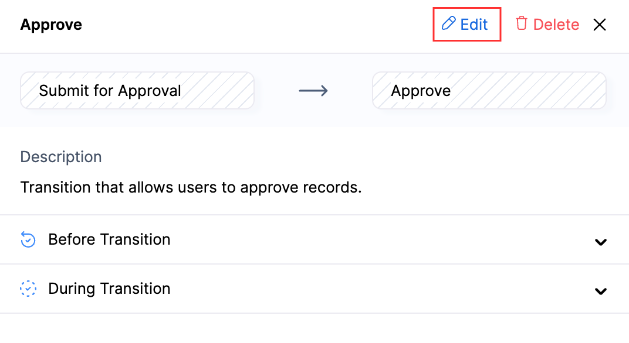Click the transition Description label
This screenshot has height=343, width=629.
[60, 157]
